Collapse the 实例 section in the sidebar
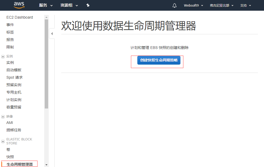This screenshot has width=264, height=167. coord(3,56)
